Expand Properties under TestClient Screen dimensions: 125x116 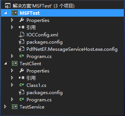tap(12, 71)
